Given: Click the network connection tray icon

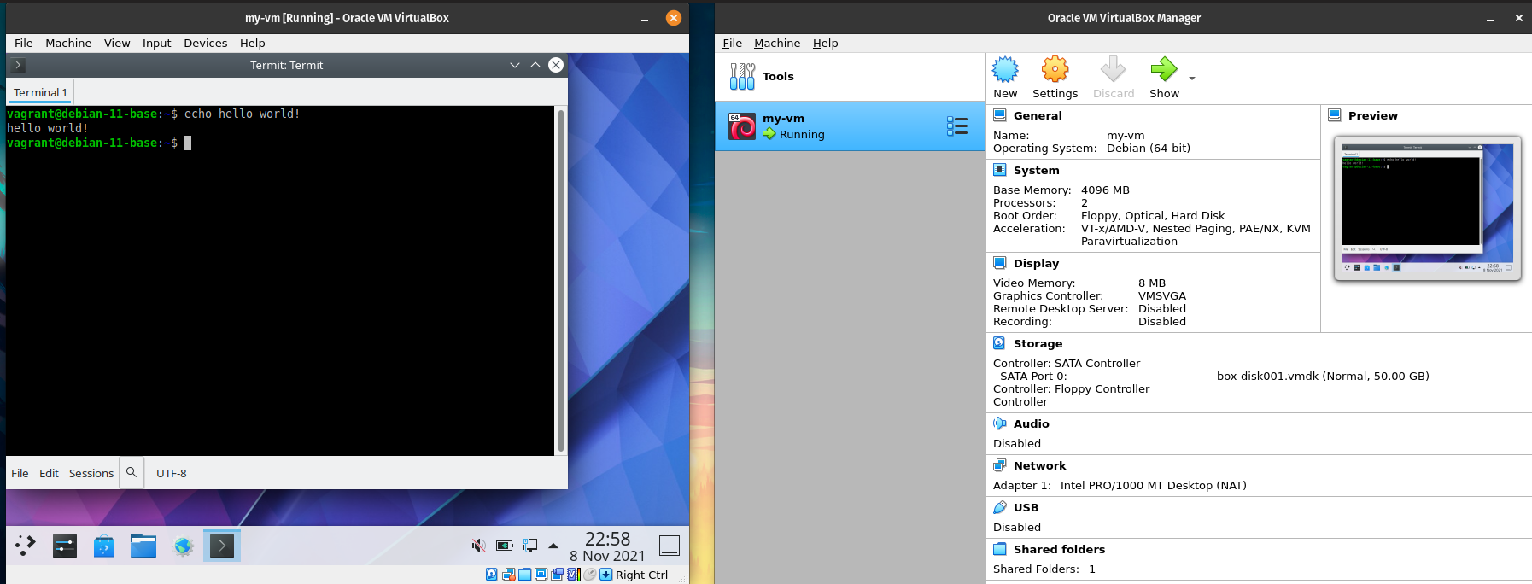Looking at the screenshot, I should pyautogui.click(x=530, y=546).
